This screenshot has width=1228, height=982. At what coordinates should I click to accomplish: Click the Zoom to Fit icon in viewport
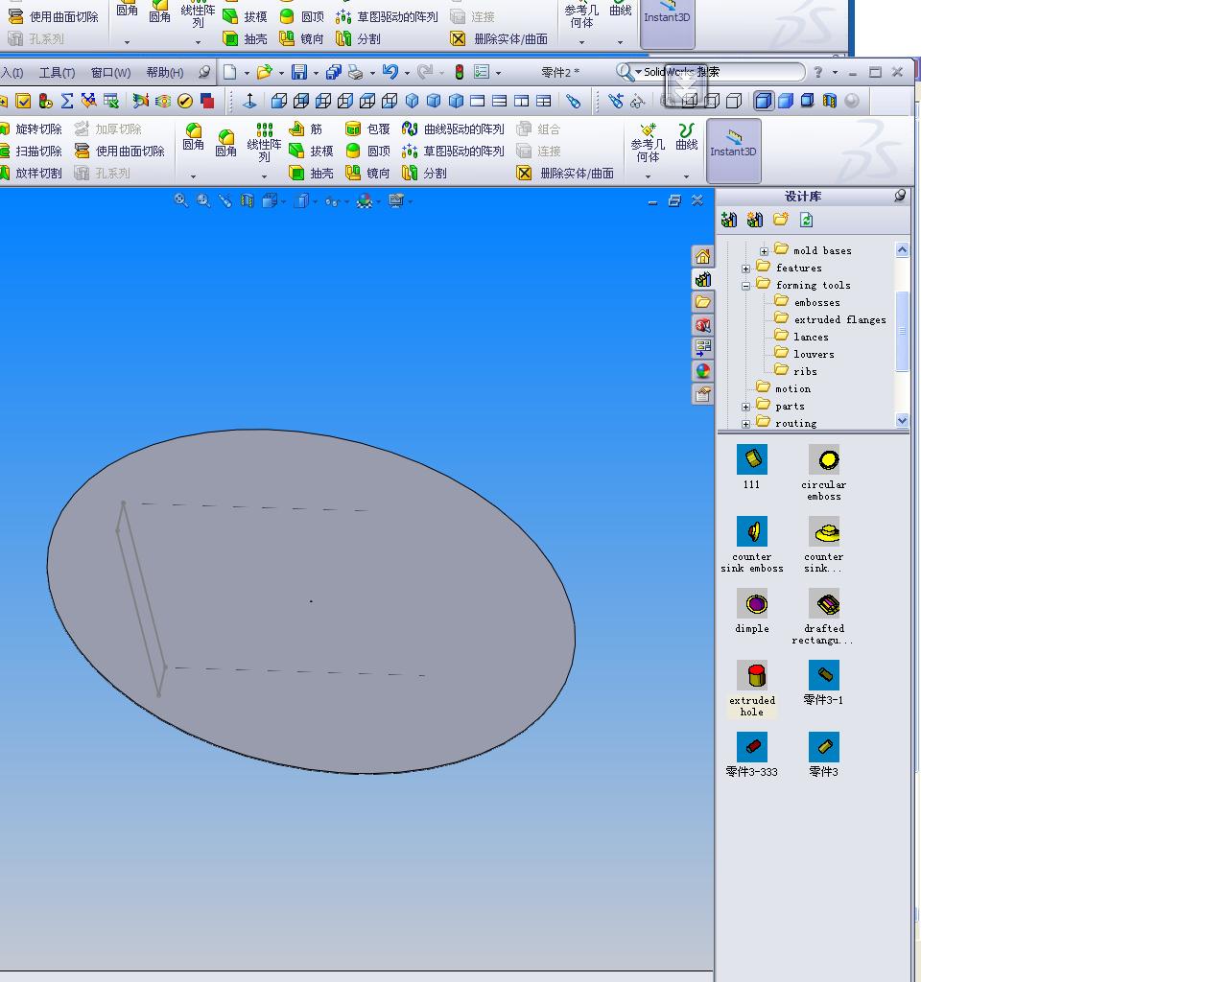coord(180,200)
